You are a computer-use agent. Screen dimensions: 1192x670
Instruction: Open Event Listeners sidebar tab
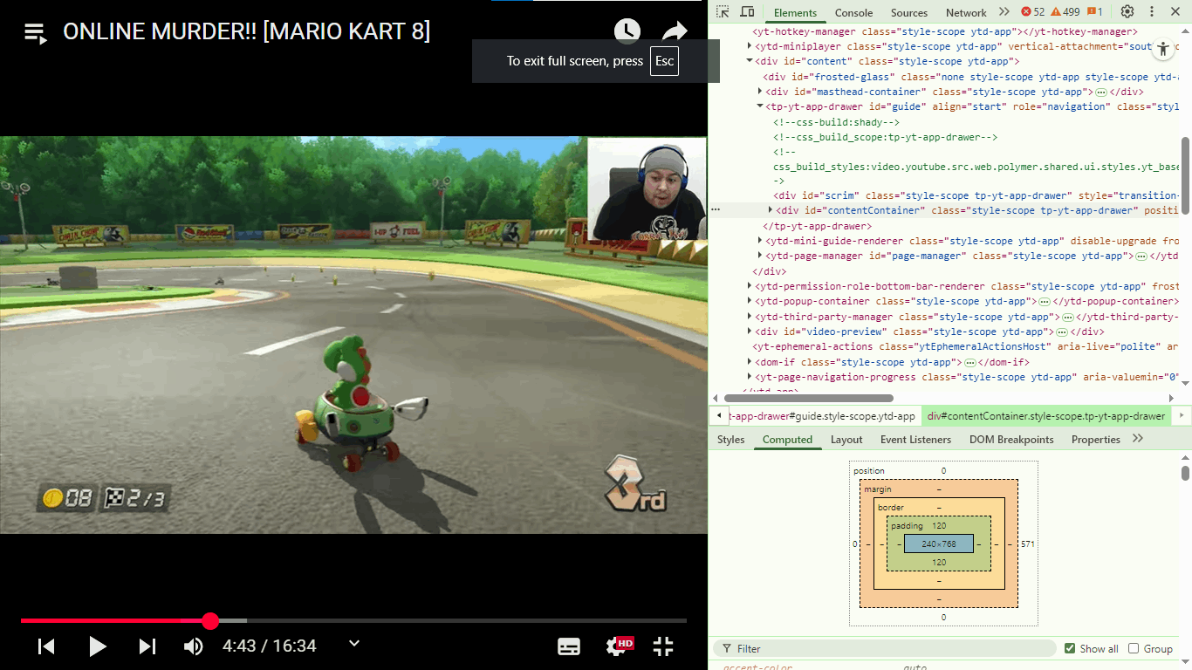916,440
